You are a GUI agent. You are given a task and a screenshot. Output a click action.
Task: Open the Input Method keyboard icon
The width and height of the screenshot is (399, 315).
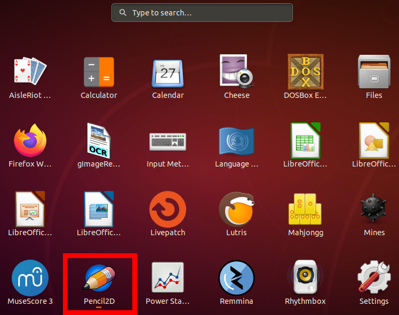click(x=167, y=142)
